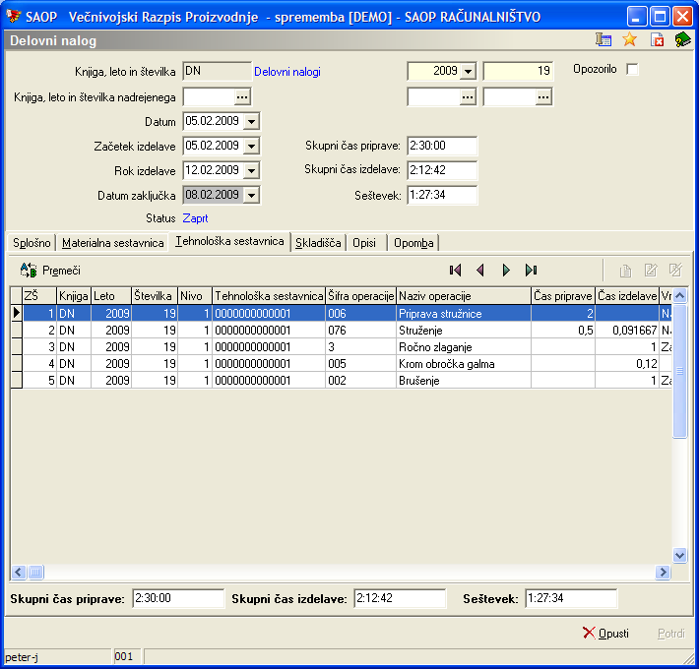Click the star favorites icon
Screen dimensions: 699x669
tap(630, 40)
